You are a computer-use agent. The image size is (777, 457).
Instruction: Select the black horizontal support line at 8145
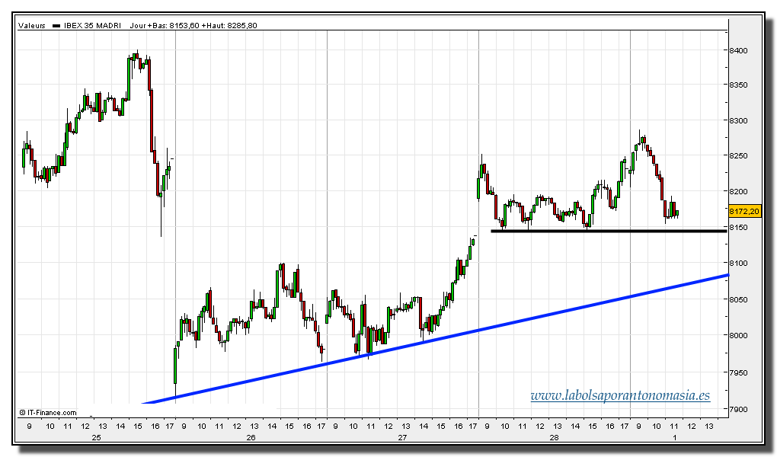pos(609,231)
